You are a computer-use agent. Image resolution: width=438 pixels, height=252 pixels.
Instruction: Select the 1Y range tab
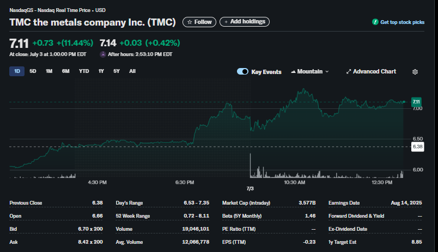coord(101,71)
